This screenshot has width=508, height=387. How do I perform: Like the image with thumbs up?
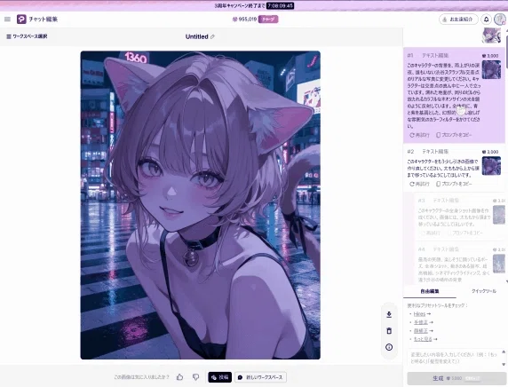[179, 377]
